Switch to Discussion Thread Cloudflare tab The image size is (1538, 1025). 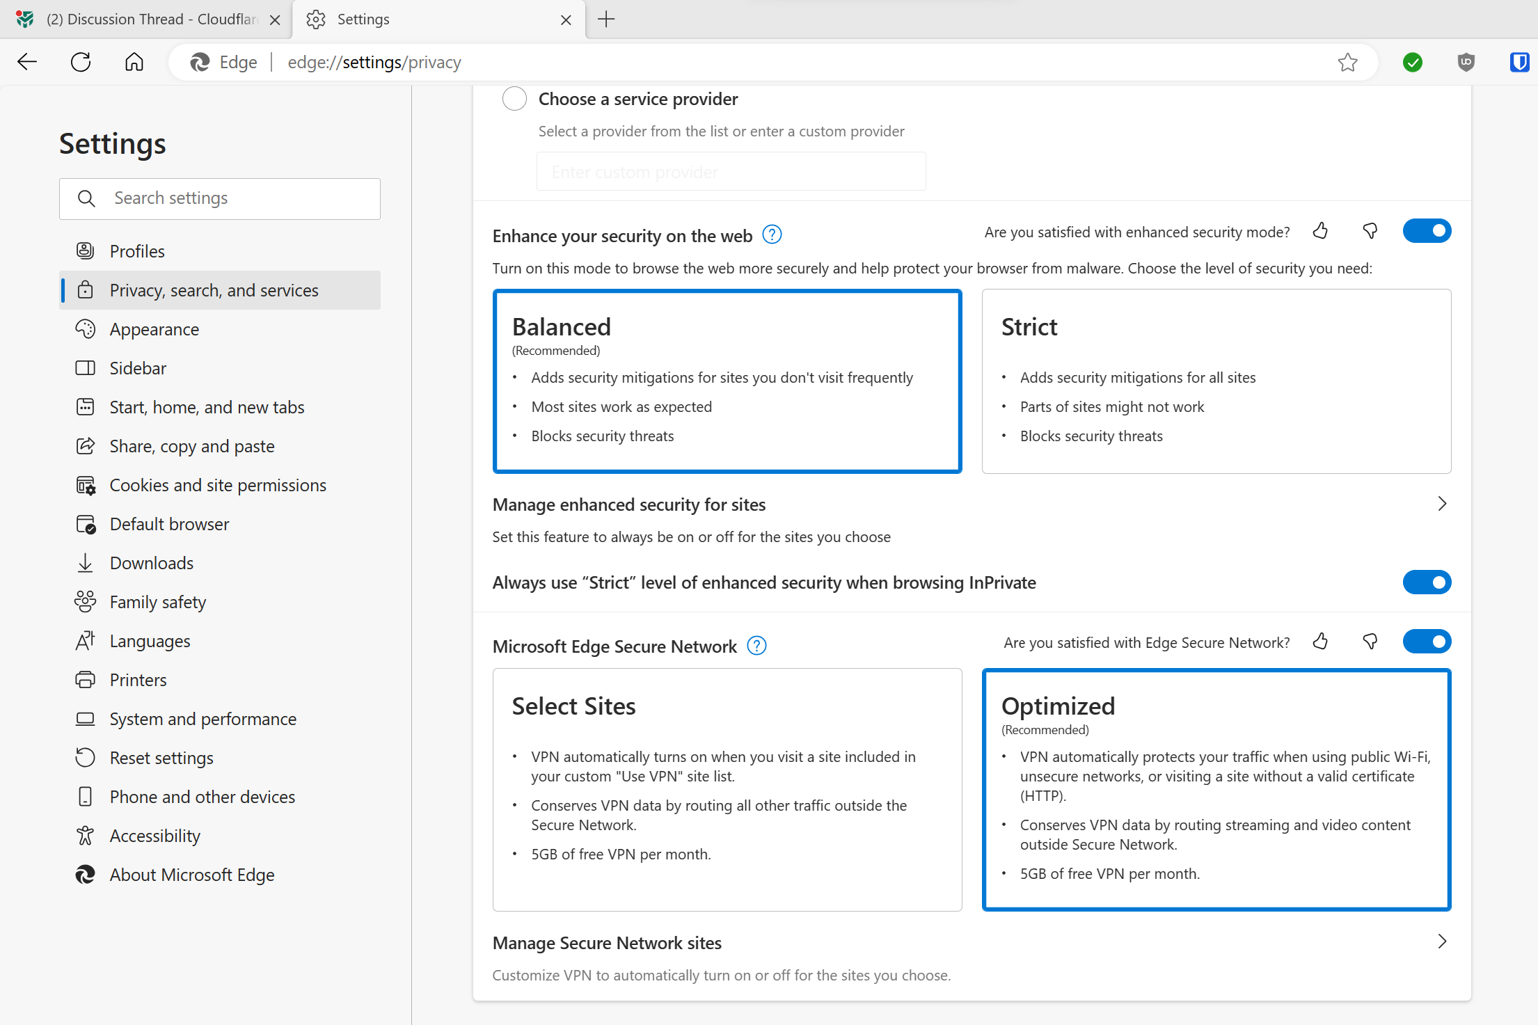[139, 19]
